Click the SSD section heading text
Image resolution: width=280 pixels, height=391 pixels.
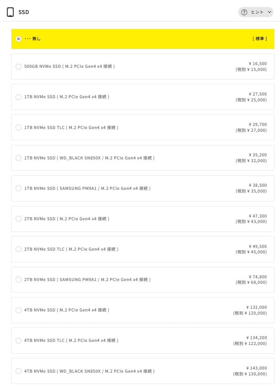point(24,12)
